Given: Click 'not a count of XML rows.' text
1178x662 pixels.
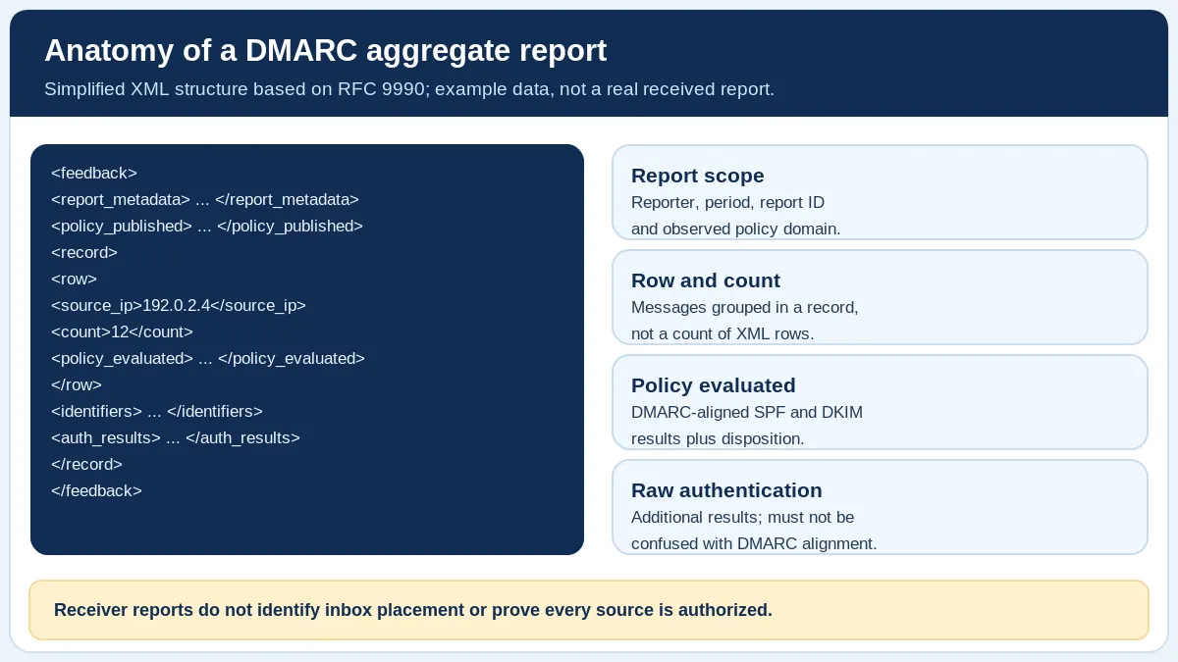Looking at the screenshot, I should click(x=723, y=334).
